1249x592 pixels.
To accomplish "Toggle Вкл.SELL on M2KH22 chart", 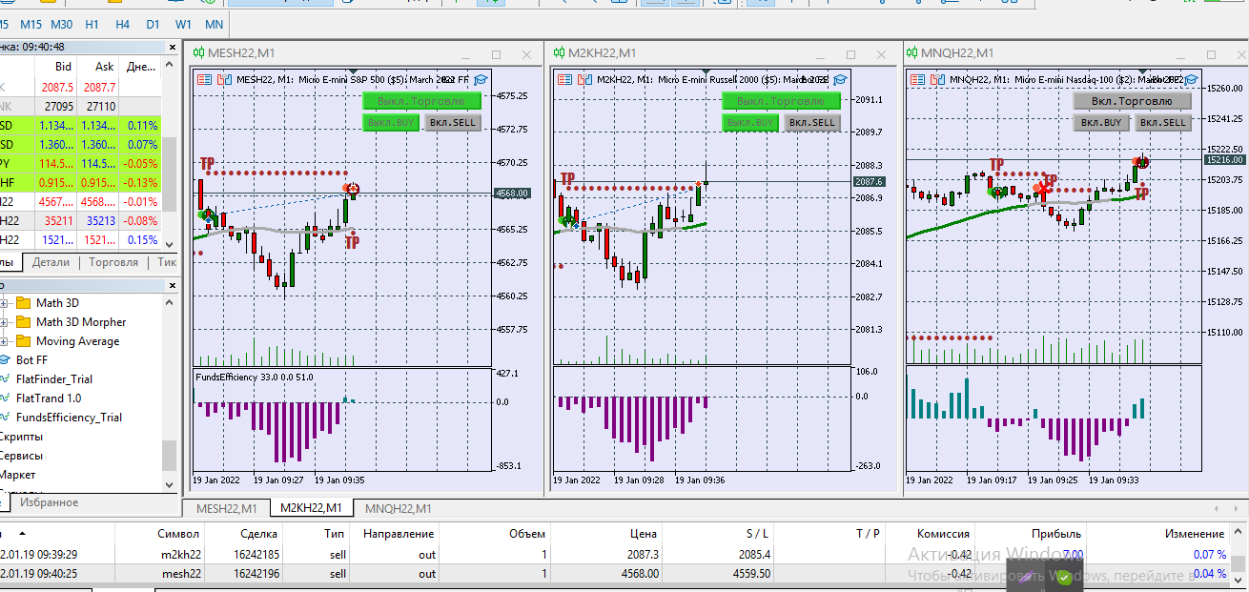I will [x=812, y=122].
